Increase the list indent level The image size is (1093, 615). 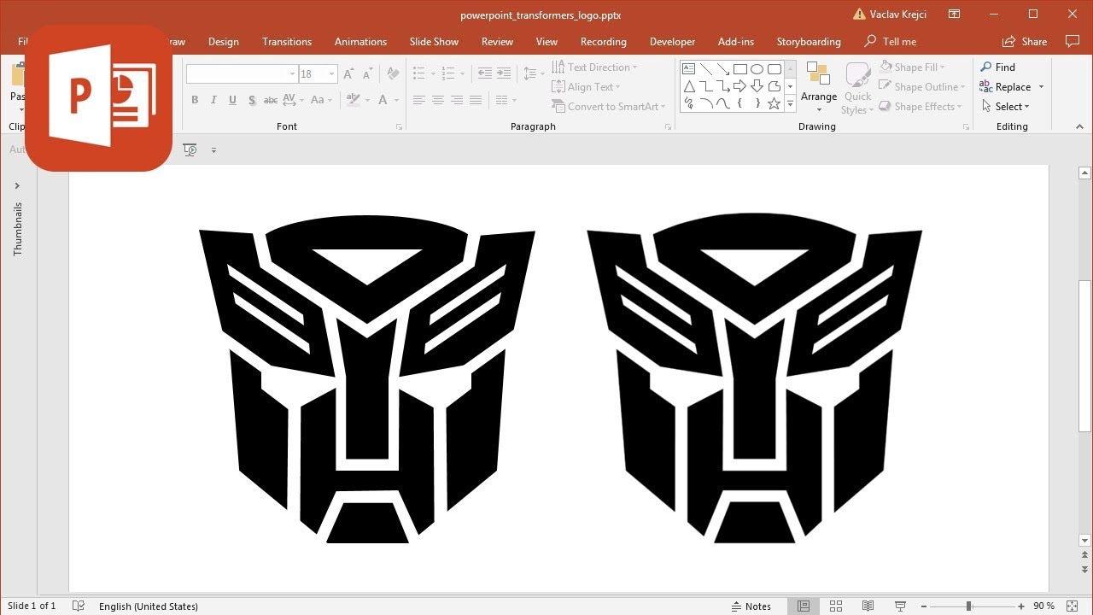504,73
